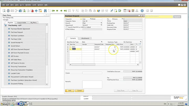Click the Add button
The height and width of the screenshot is (106, 189).
click(x=70, y=91)
